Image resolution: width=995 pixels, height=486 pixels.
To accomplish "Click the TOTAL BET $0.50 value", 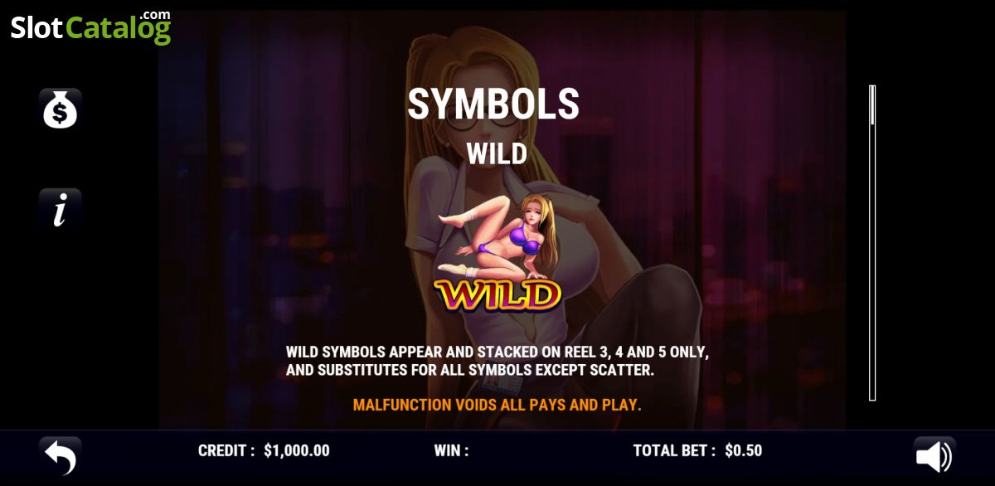I will coord(743,450).
